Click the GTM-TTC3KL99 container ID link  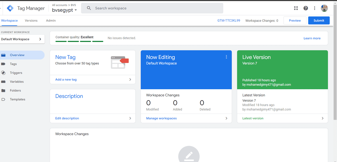[x=229, y=20]
